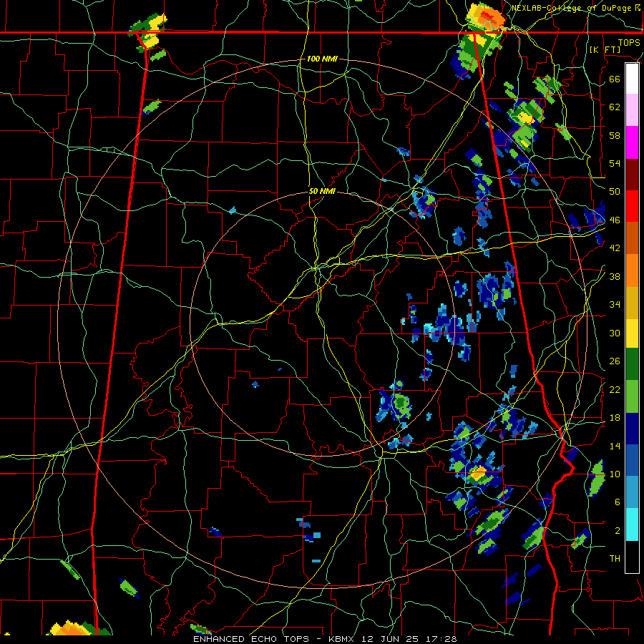Click the gold legend swatch
644x644 pixels.
click(632, 302)
